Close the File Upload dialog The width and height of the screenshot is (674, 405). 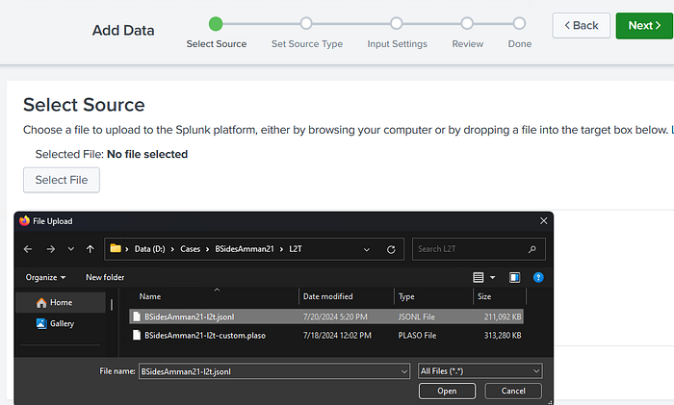[x=543, y=220]
